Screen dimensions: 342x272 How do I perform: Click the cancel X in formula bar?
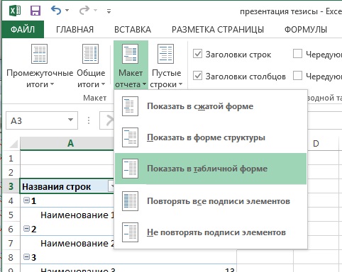(109, 120)
